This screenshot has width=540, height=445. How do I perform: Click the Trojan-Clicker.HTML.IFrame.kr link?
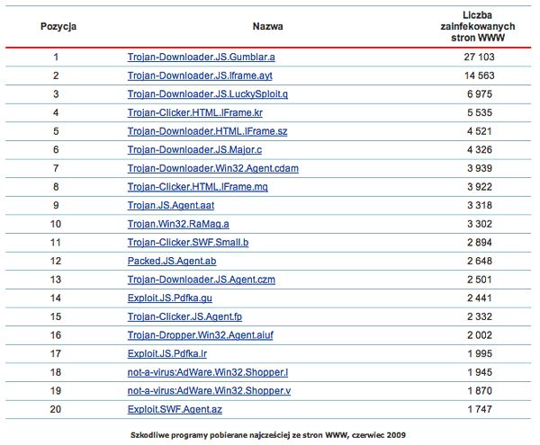point(195,112)
